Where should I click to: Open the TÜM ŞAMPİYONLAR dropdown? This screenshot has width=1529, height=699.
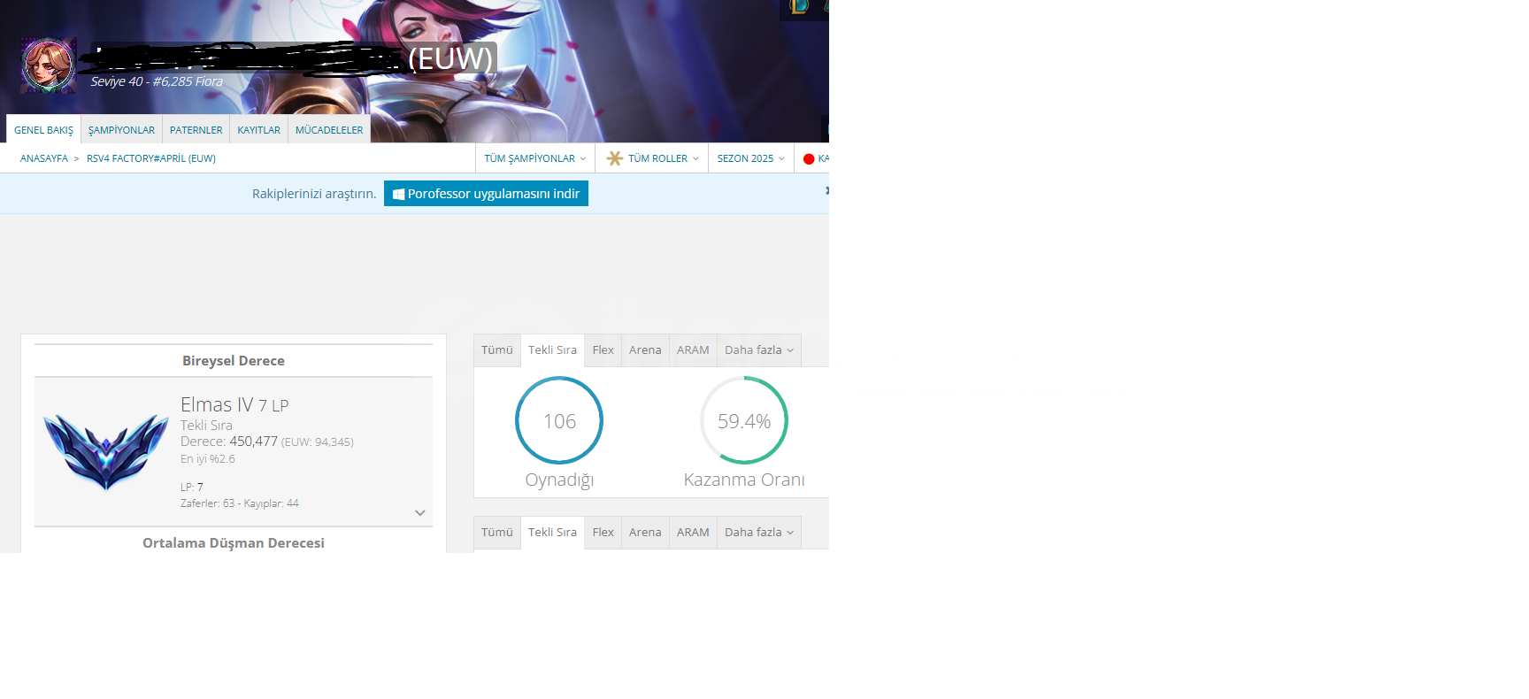pos(535,158)
